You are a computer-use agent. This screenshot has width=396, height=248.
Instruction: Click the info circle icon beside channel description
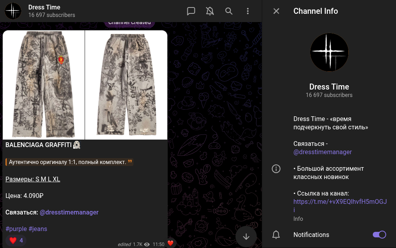pyautogui.click(x=276, y=169)
